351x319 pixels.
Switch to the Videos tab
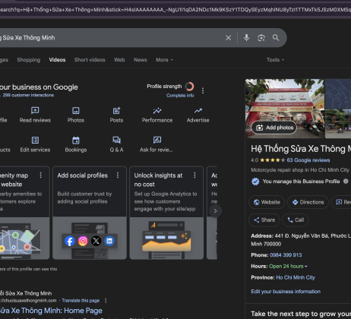coord(57,60)
